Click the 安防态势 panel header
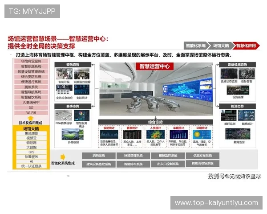The height and width of the screenshot is (214, 267). (x=73, y=65)
